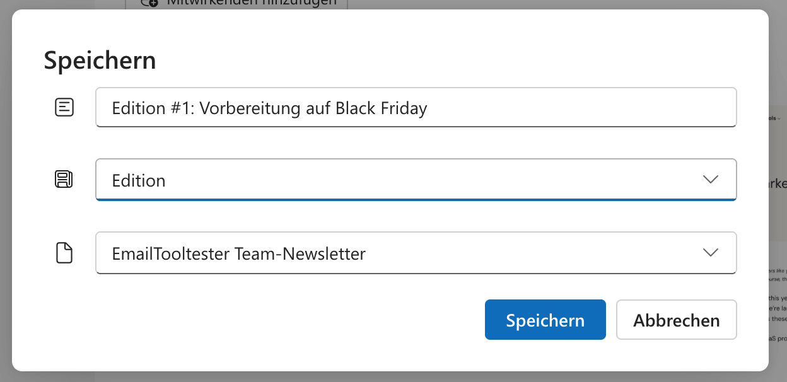Select the text 'EmailTooltester Team-Newsletter'
Screen dimensions: 787x382
[x=238, y=253]
